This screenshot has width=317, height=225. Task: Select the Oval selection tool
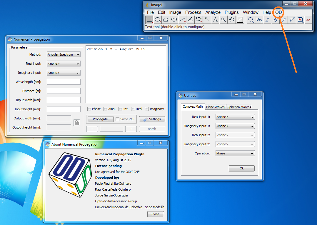coord(158,20)
